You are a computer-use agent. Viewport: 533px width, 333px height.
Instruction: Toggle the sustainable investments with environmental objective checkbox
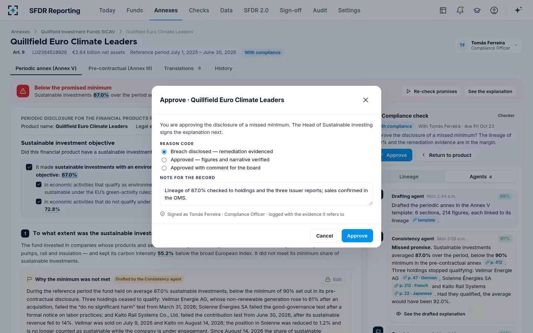coord(29,167)
